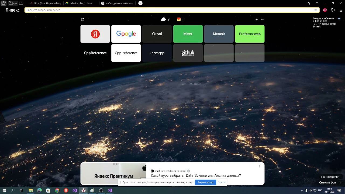Switch to the Meet pfk-cjck-bma tab
This screenshot has width=345, height=194.
click(x=81, y=3)
